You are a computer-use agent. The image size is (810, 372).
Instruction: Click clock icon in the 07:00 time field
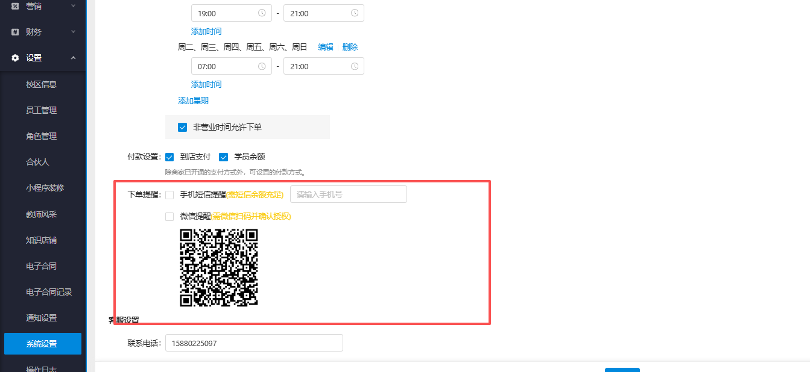(262, 66)
